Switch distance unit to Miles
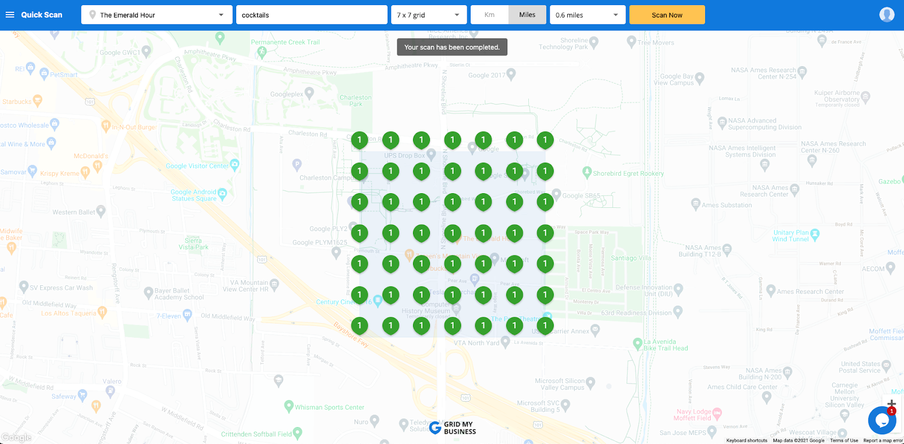904x444 pixels. click(527, 15)
